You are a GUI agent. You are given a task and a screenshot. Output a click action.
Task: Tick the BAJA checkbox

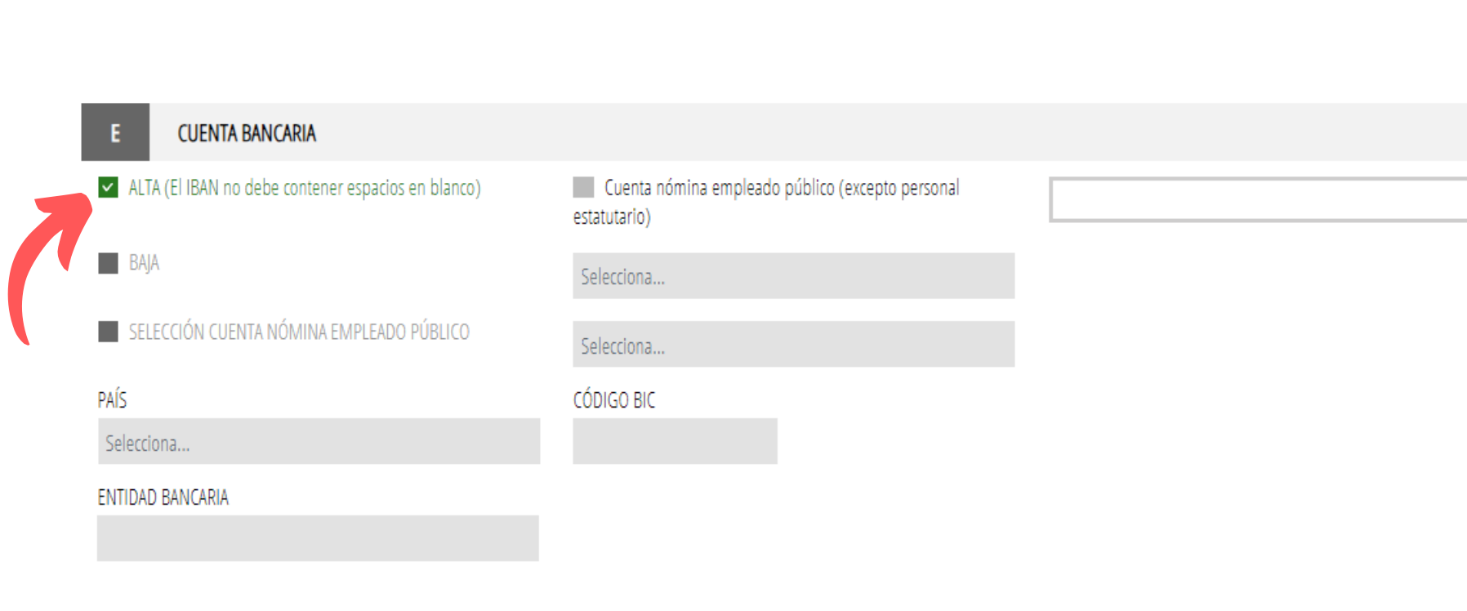coord(108,263)
